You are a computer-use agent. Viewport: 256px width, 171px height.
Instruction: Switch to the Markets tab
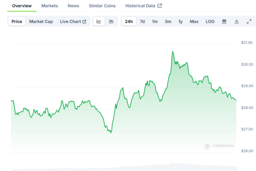coord(50,6)
